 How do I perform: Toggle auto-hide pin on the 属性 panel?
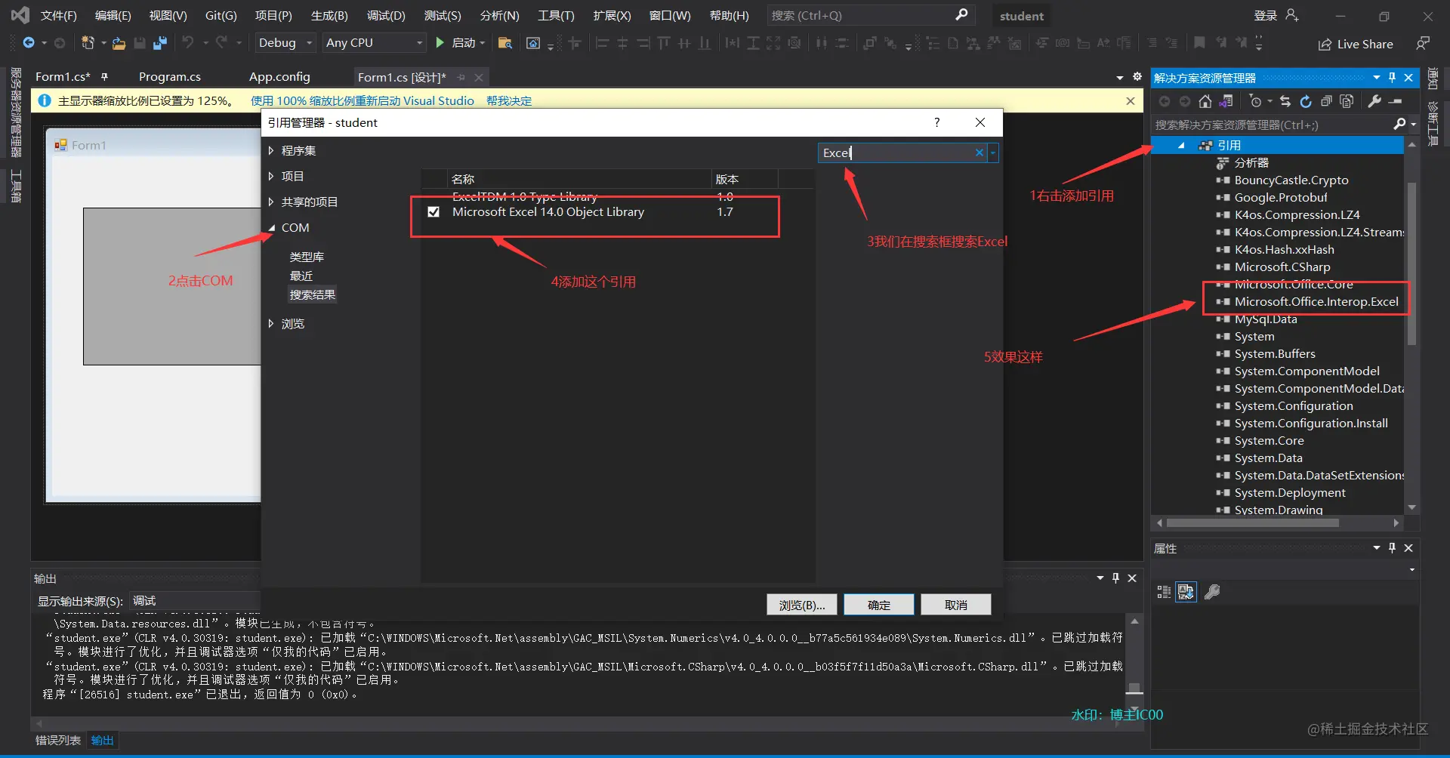click(x=1392, y=548)
